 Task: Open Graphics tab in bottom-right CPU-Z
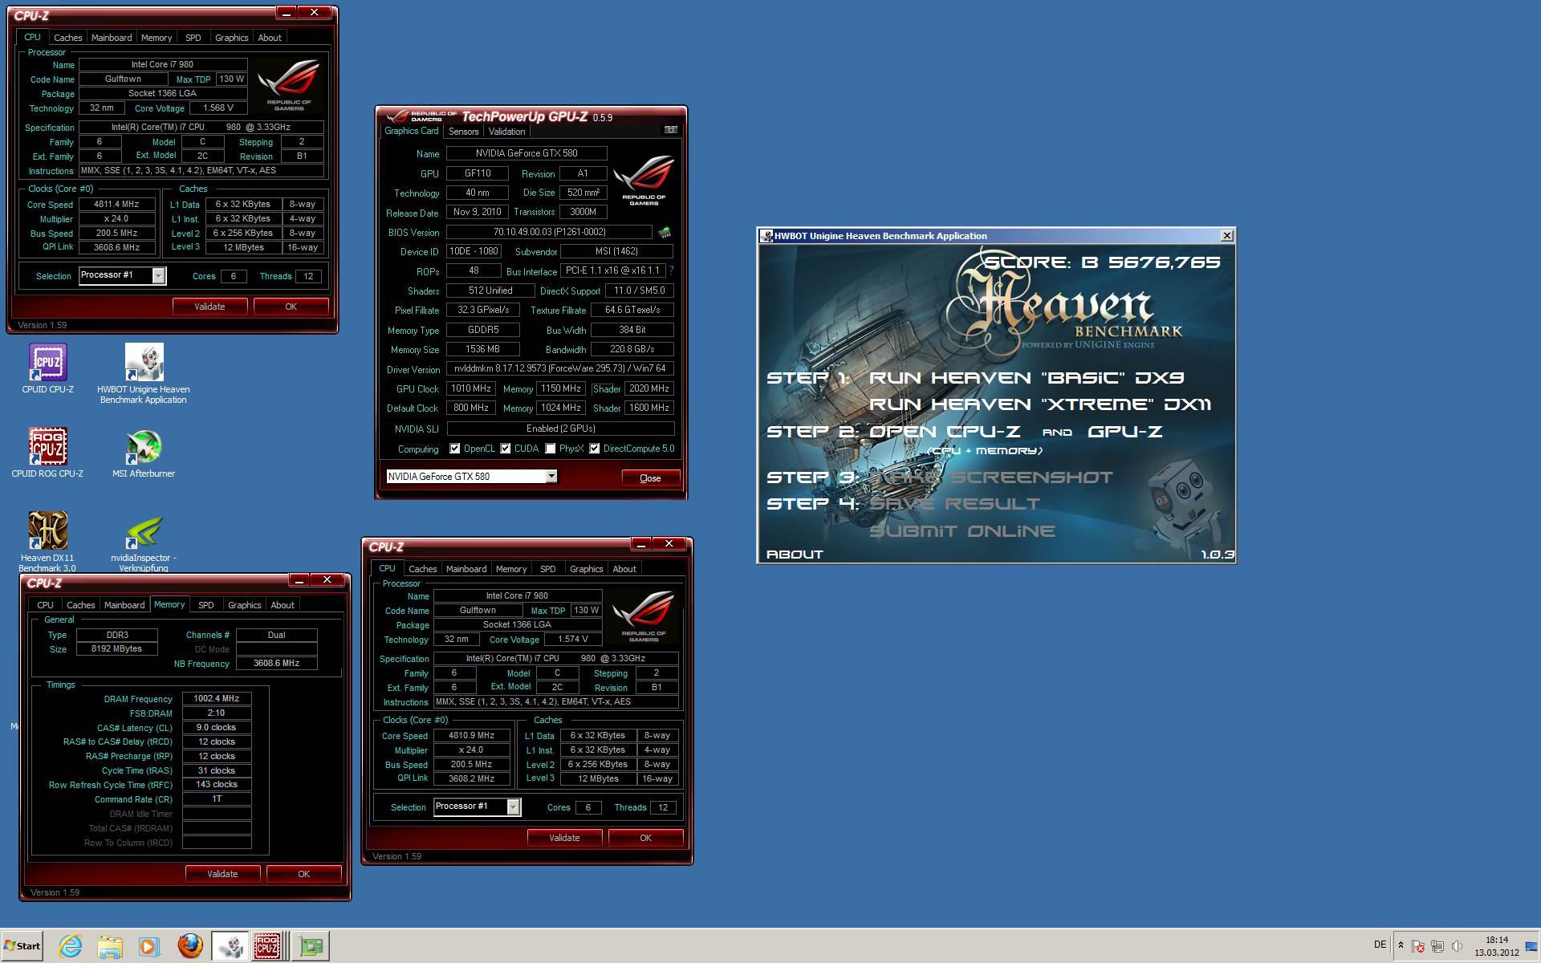pyautogui.click(x=586, y=569)
